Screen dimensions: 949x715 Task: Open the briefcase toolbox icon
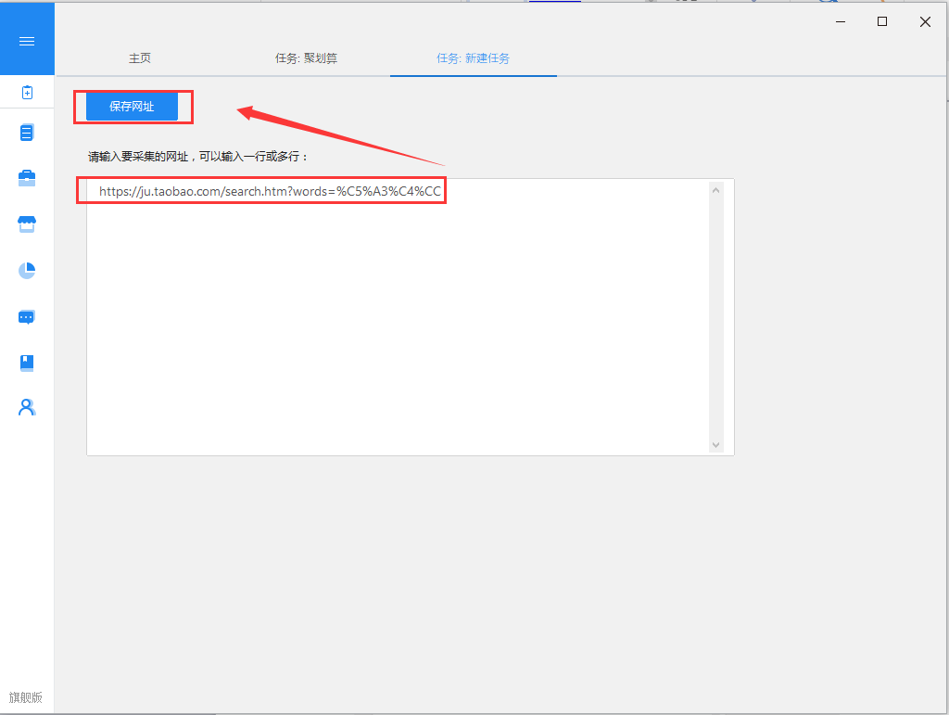(x=27, y=178)
